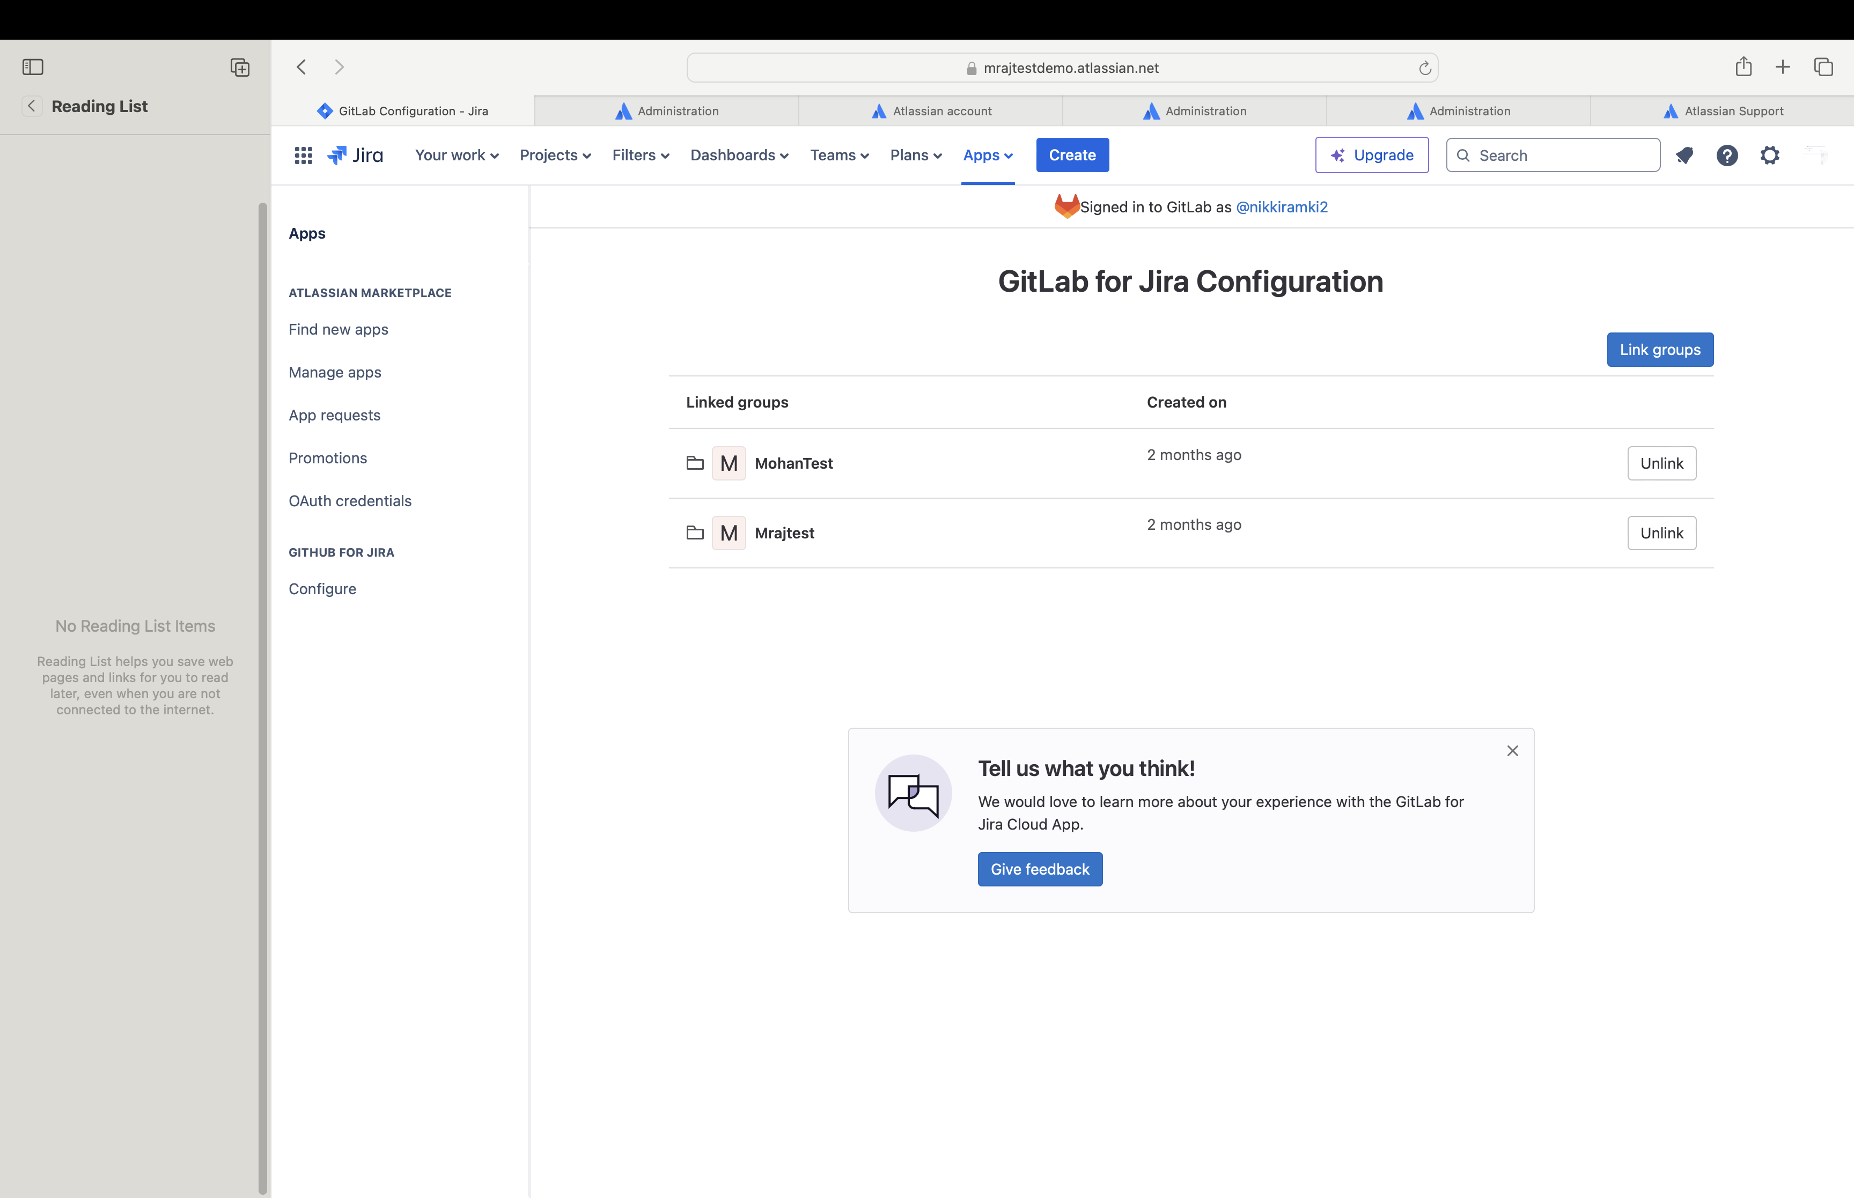Screen dimensions: 1854x1198
Task: Click the Mrajtest group avatar
Action: 729,533
